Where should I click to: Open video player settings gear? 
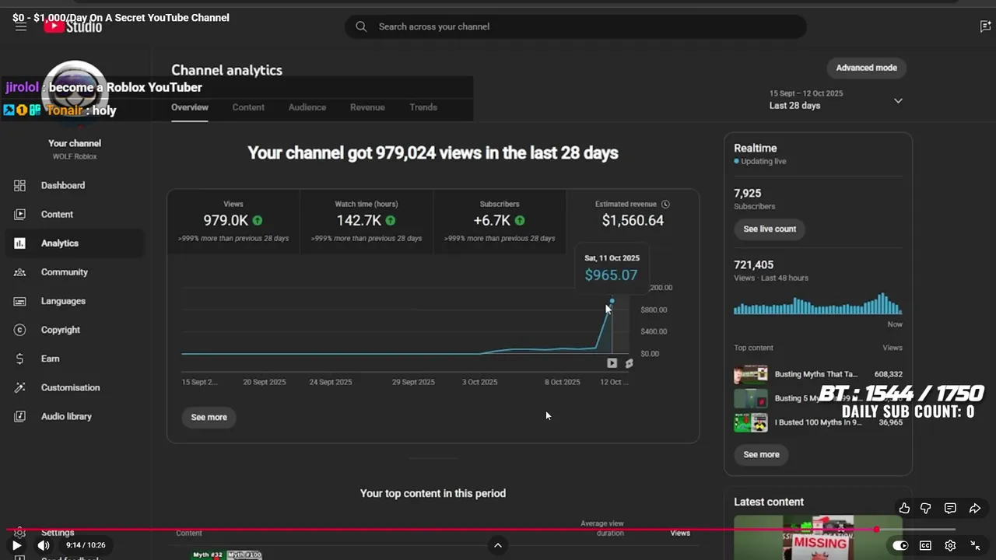(950, 545)
